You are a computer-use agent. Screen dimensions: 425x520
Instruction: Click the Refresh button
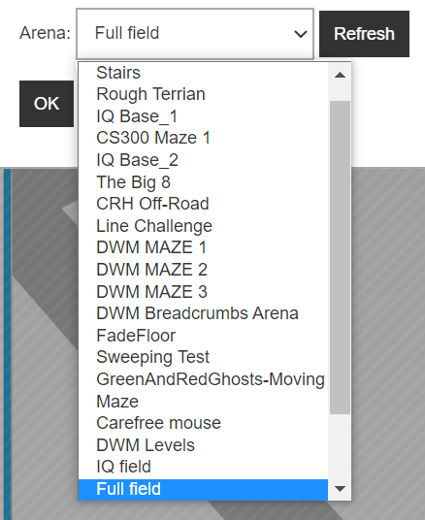coord(364,34)
